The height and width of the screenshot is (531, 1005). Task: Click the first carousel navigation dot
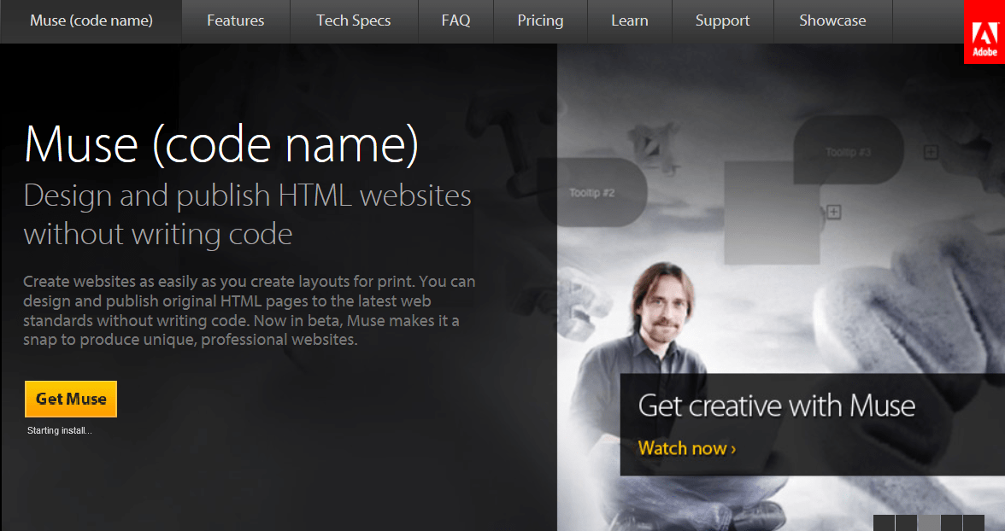click(884, 521)
